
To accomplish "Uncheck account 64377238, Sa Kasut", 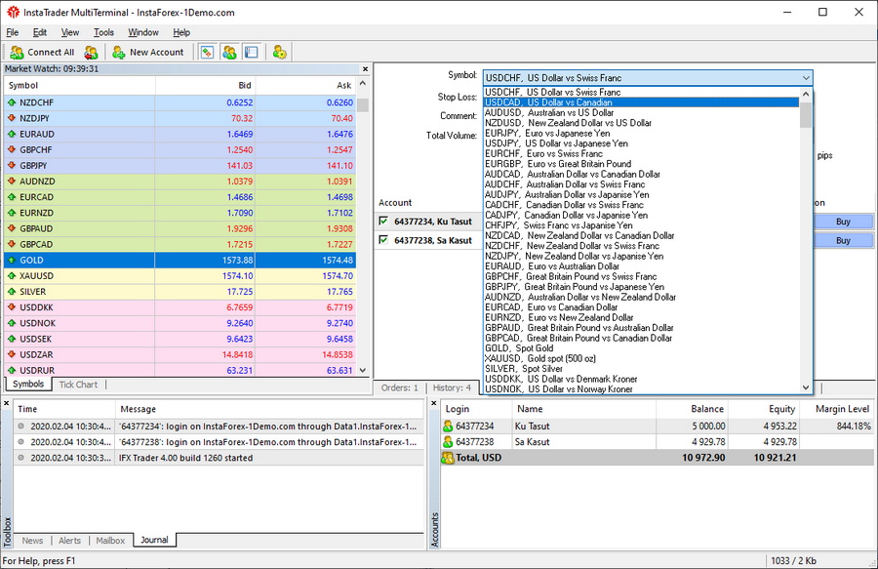I will coord(384,240).
